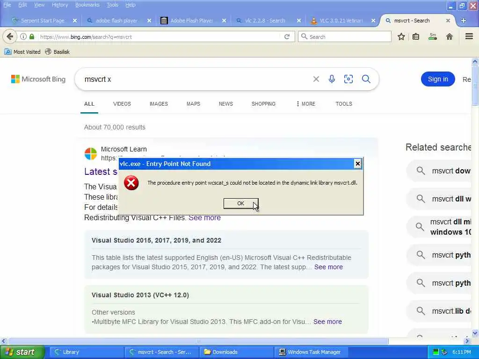Open the Help menu
The image size is (479, 359).
tap(131, 5)
